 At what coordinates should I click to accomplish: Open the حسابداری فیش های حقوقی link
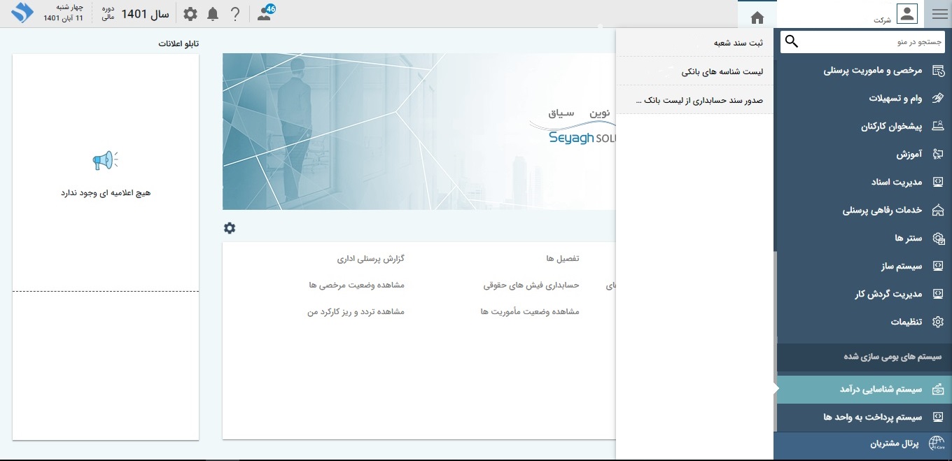531,285
